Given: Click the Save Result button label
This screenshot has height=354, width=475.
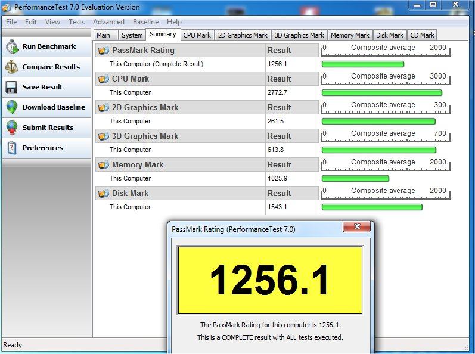Looking at the screenshot, I should 43,87.
